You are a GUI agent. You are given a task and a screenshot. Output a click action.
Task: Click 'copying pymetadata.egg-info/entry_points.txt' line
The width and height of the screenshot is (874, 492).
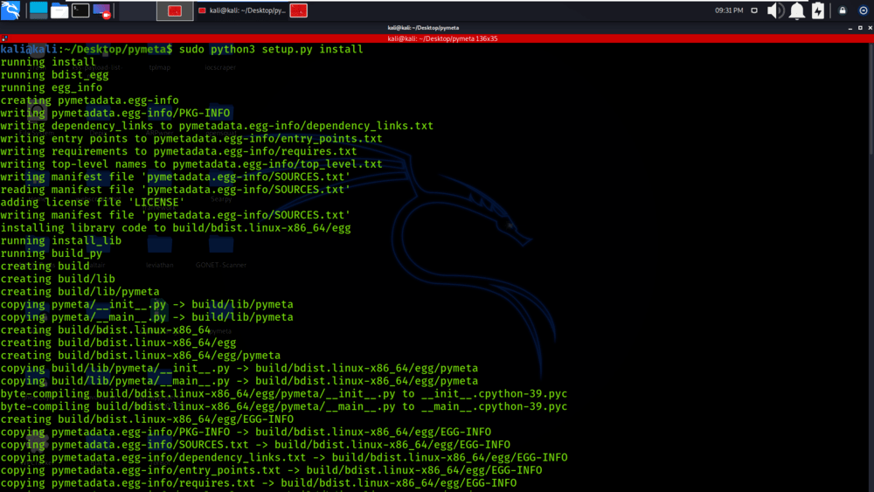click(x=272, y=471)
